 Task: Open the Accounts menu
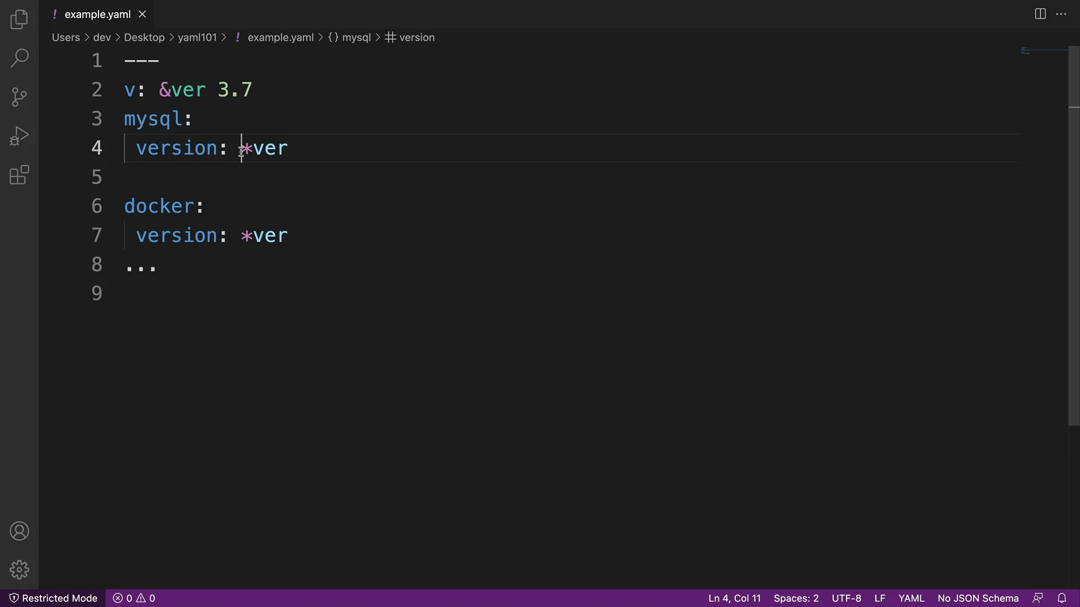point(19,531)
